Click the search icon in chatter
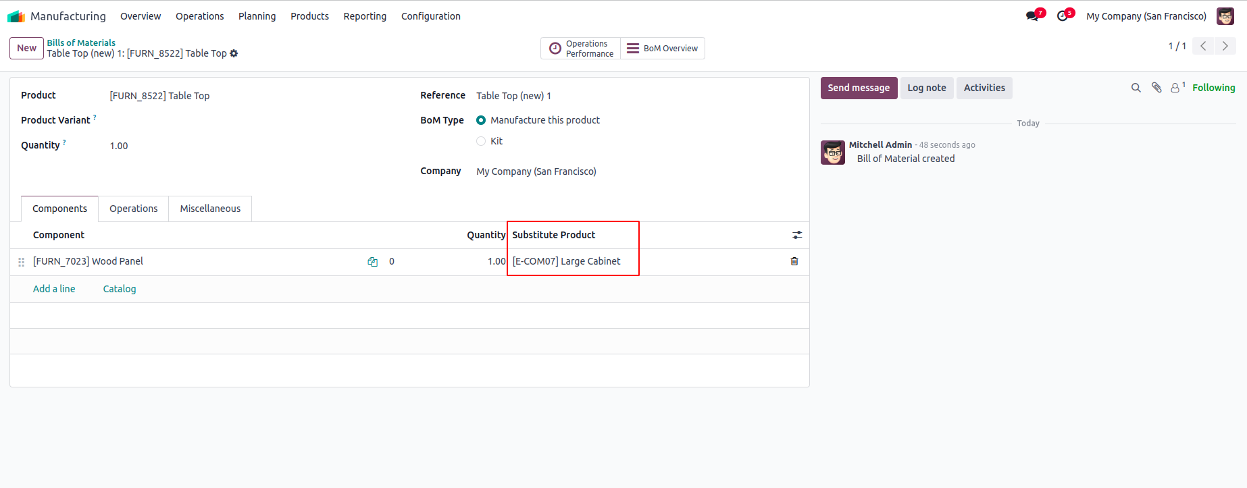Viewport: 1247px width, 488px height. pyautogui.click(x=1136, y=88)
